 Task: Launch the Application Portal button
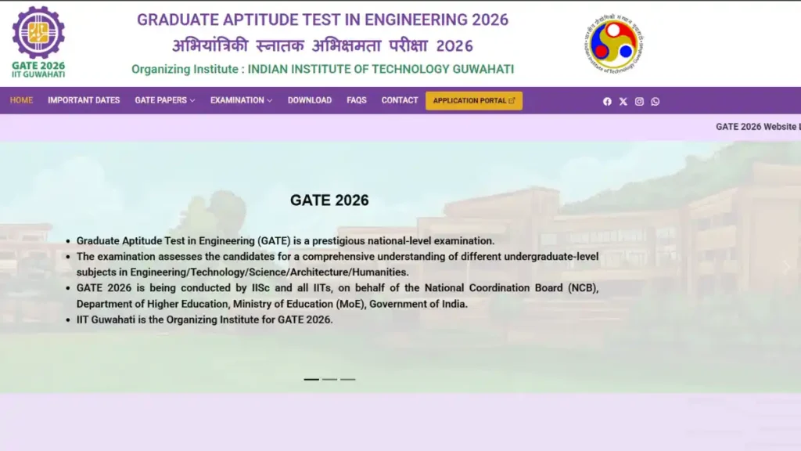[473, 100]
